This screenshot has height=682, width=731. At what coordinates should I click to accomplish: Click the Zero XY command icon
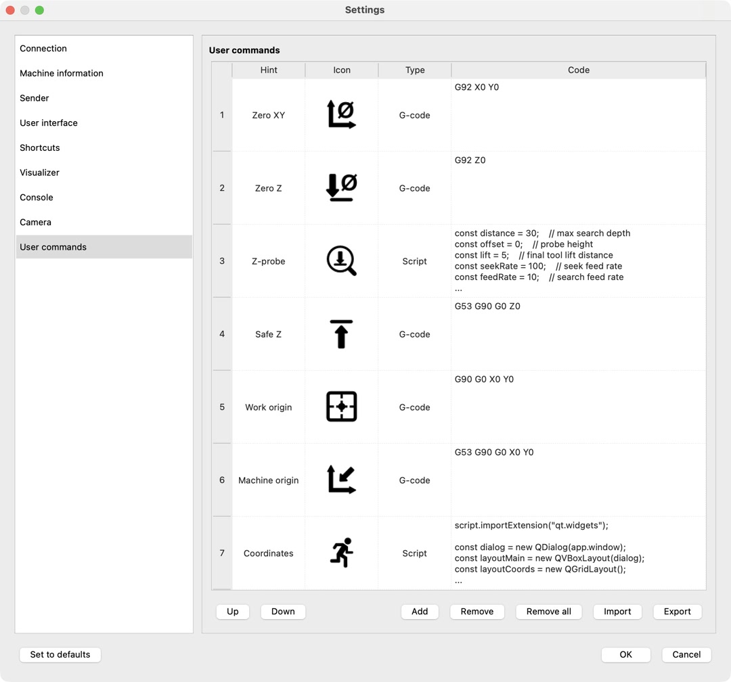click(341, 115)
